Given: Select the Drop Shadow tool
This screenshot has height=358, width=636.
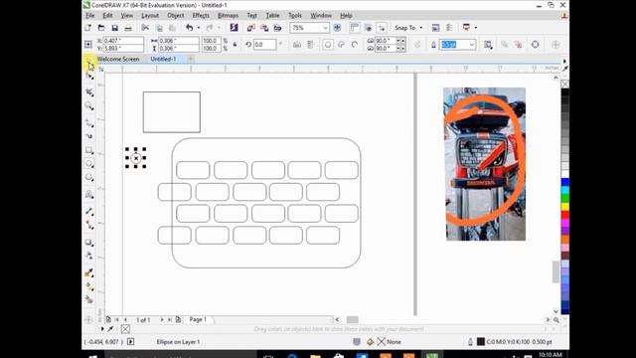Looking at the screenshot, I should click(89, 243).
